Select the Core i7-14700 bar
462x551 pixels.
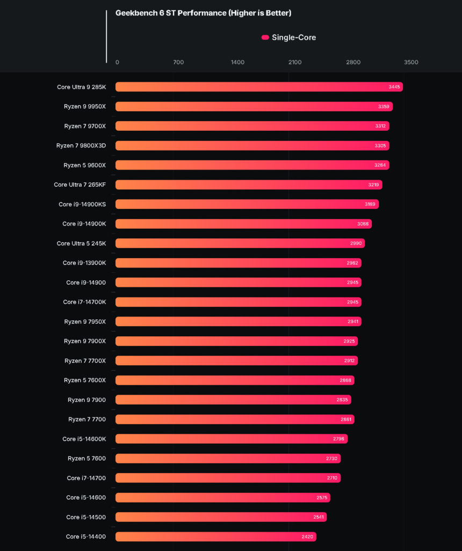pos(228,478)
